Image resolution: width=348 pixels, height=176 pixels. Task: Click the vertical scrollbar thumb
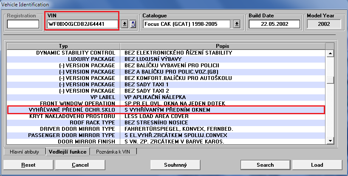click(x=329, y=80)
